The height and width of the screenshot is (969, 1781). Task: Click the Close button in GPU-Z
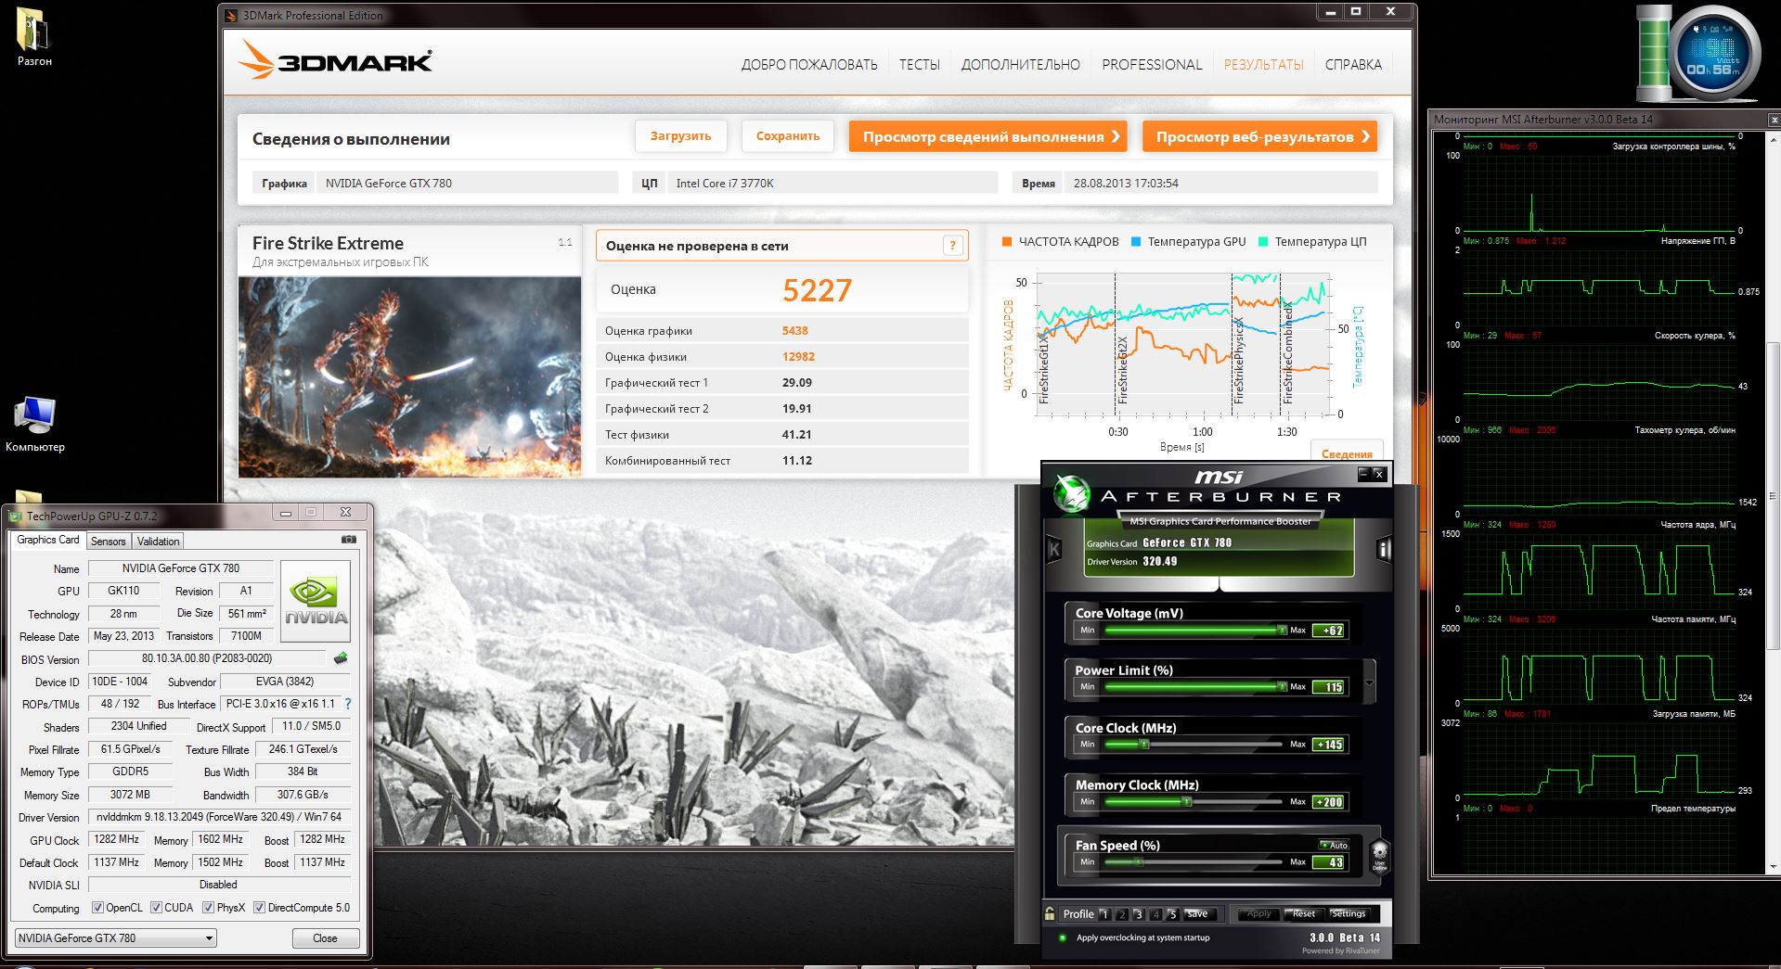pyautogui.click(x=325, y=938)
